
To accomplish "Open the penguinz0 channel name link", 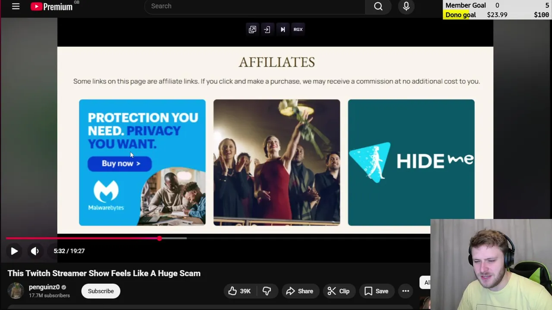I will (x=44, y=287).
